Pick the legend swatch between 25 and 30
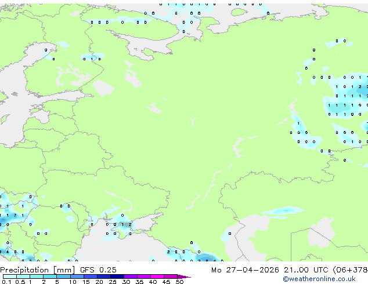This screenshot has height=284, width=368. point(118,276)
